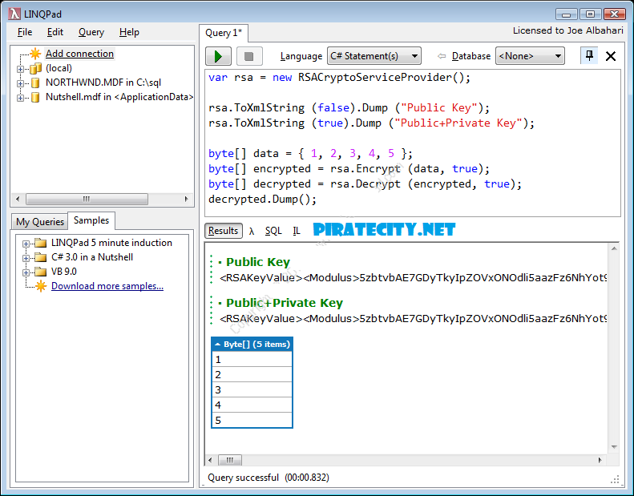Screen dimensions: 634x496
Task: Click the connection tree scroll left arrow
Action: click(x=18, y=199)
